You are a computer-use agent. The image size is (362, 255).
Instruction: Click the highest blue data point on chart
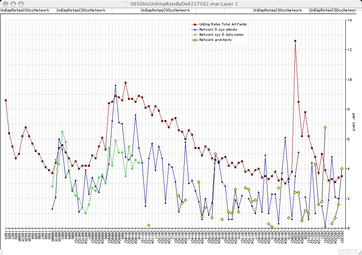pyautogui.click(x=115, y=85)
